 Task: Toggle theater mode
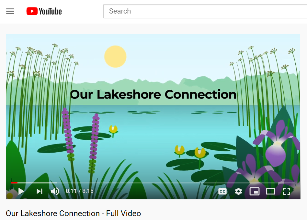tap(271, 191)
